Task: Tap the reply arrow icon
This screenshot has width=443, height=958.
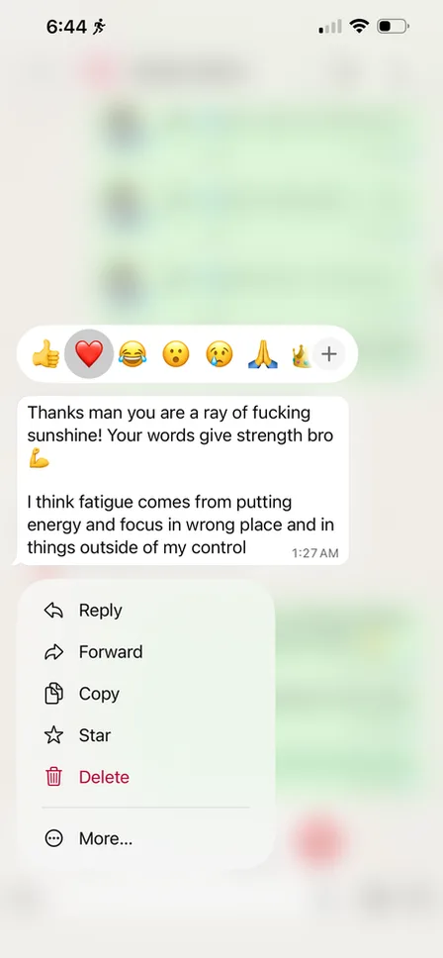Action: point(53,611)
